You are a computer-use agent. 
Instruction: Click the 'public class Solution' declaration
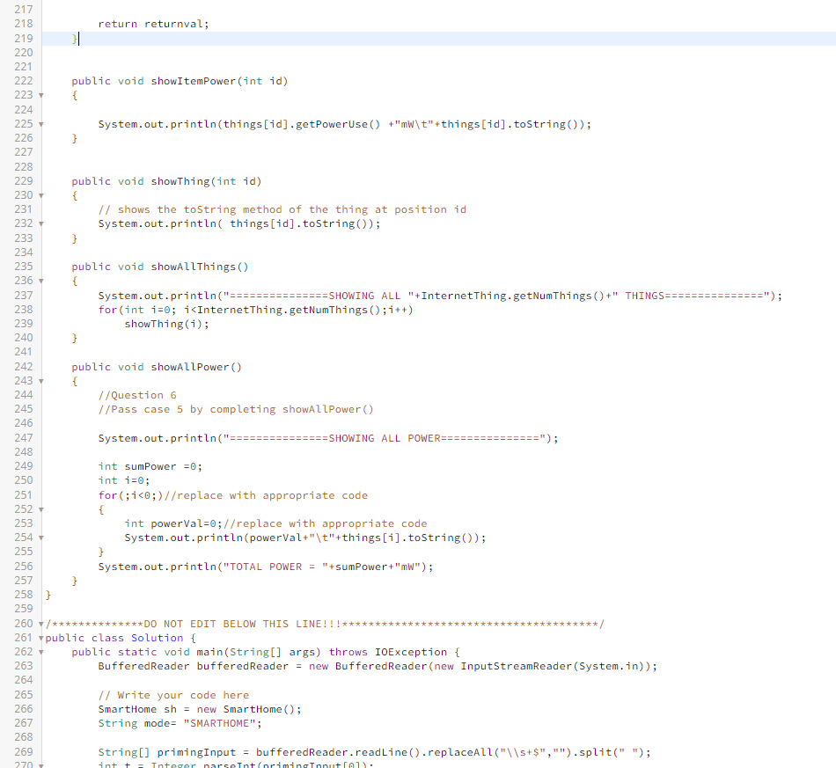121,638
